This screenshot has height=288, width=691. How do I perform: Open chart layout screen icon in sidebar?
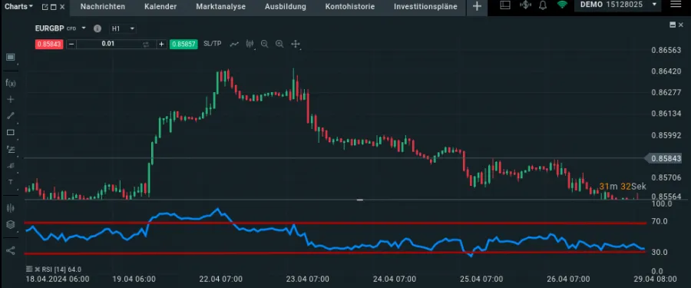tap(11, 57)
